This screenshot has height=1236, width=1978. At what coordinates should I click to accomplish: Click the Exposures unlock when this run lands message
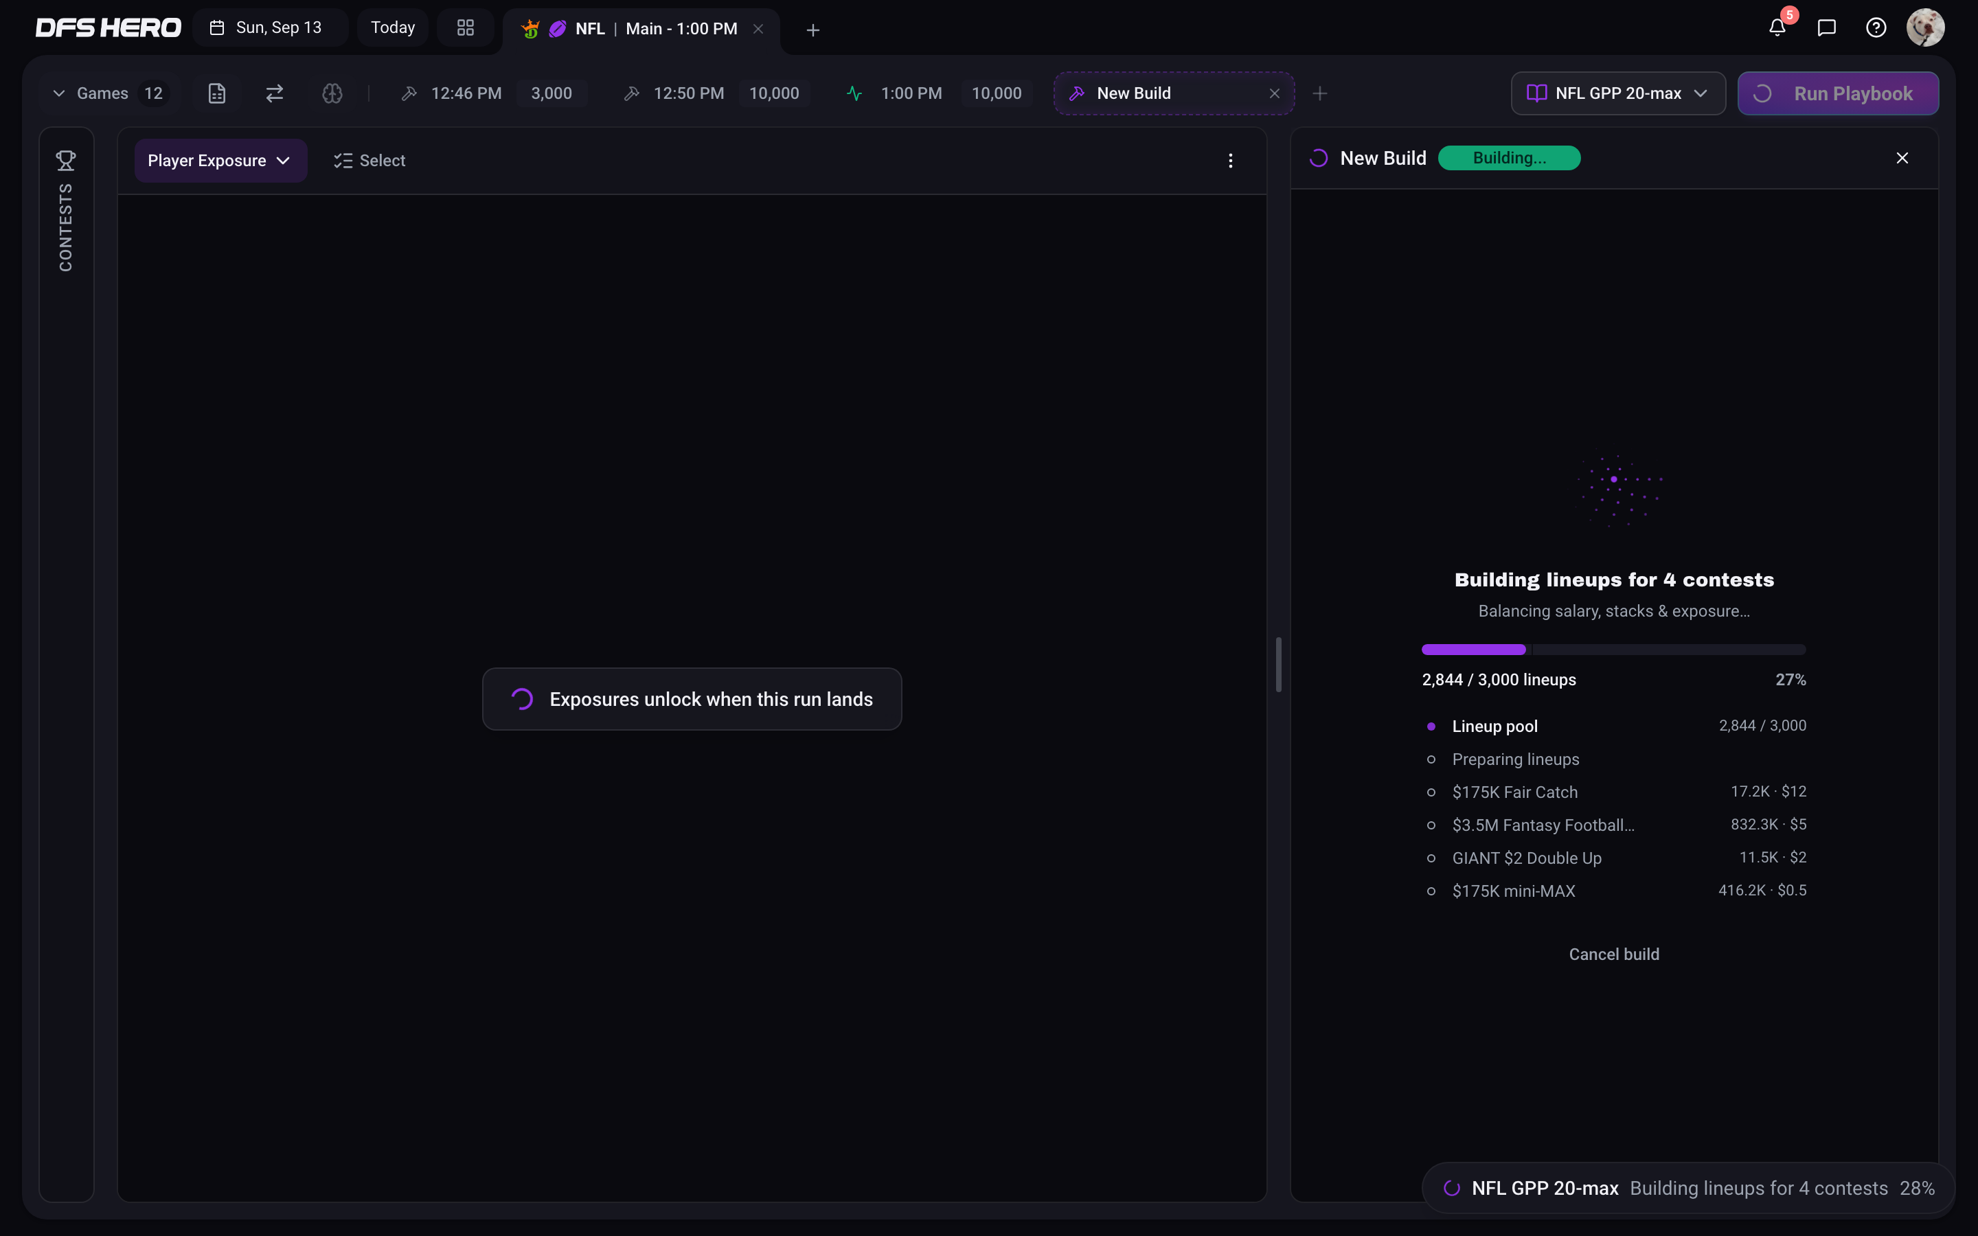[x=692, y=699]
